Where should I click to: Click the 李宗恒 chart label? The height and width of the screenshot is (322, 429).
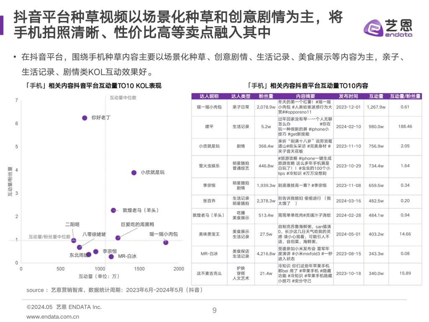[109, 251]
